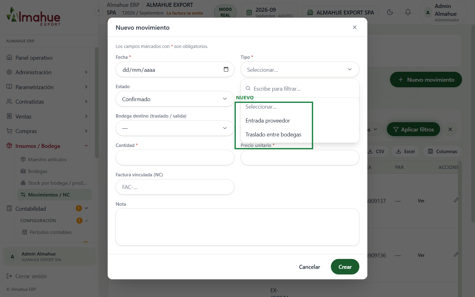Open Períodos contables in the sidebar

click(54, 232)
